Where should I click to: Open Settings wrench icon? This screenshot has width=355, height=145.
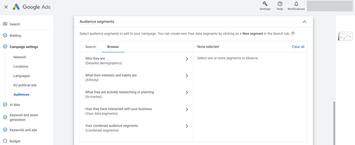[265, 4]
